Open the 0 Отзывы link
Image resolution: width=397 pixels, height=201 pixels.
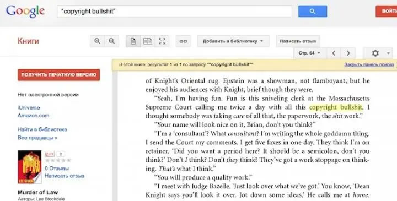click(57, 169)
